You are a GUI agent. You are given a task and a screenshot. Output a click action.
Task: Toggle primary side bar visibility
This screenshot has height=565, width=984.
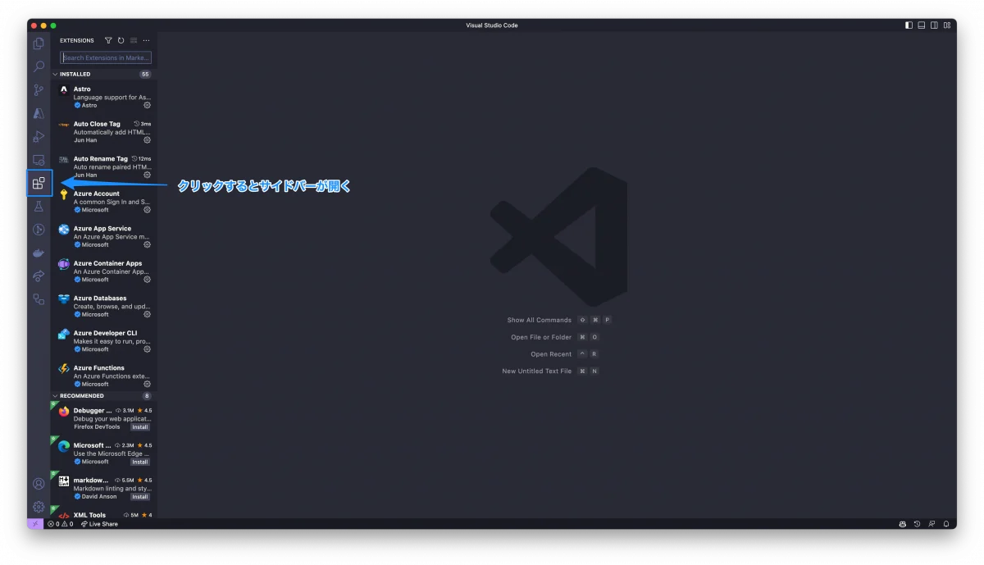pos(909,25)
